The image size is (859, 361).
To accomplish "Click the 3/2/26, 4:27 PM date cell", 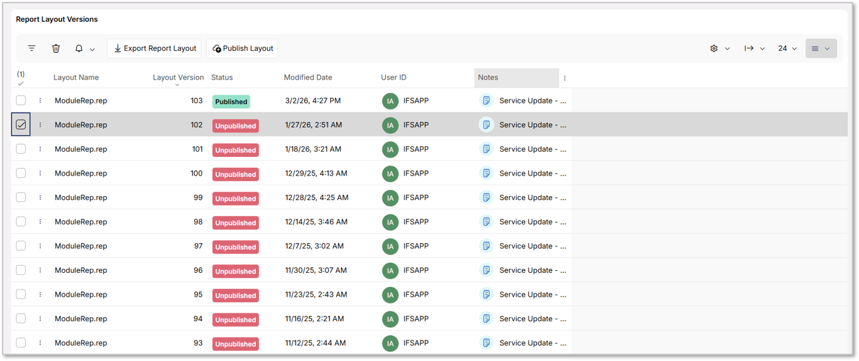I will (x=313, y=101).
